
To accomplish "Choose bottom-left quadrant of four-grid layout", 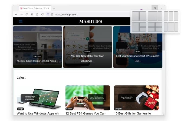I will 151,29.
